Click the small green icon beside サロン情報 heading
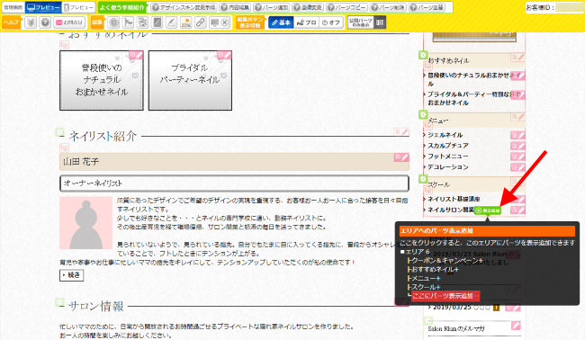This screenshot has width=585, height=340. pos(59,302)
